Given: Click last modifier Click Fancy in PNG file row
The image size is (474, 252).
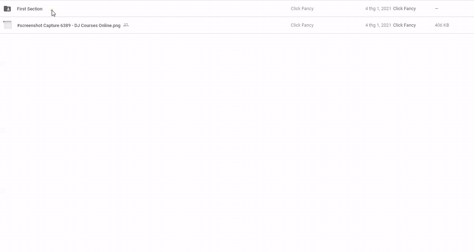Looking at the screenshot, I should (404, 25).
